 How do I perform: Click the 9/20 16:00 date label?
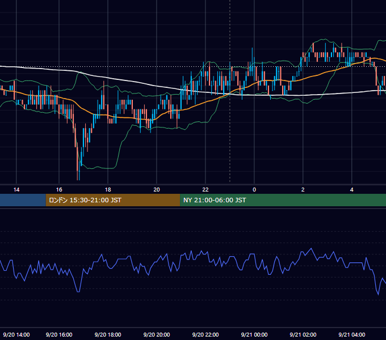(x=59, y=334)
